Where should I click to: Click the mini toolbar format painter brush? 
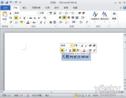click(x=94, y=51)
